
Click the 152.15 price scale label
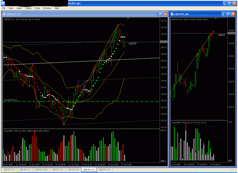164,127
